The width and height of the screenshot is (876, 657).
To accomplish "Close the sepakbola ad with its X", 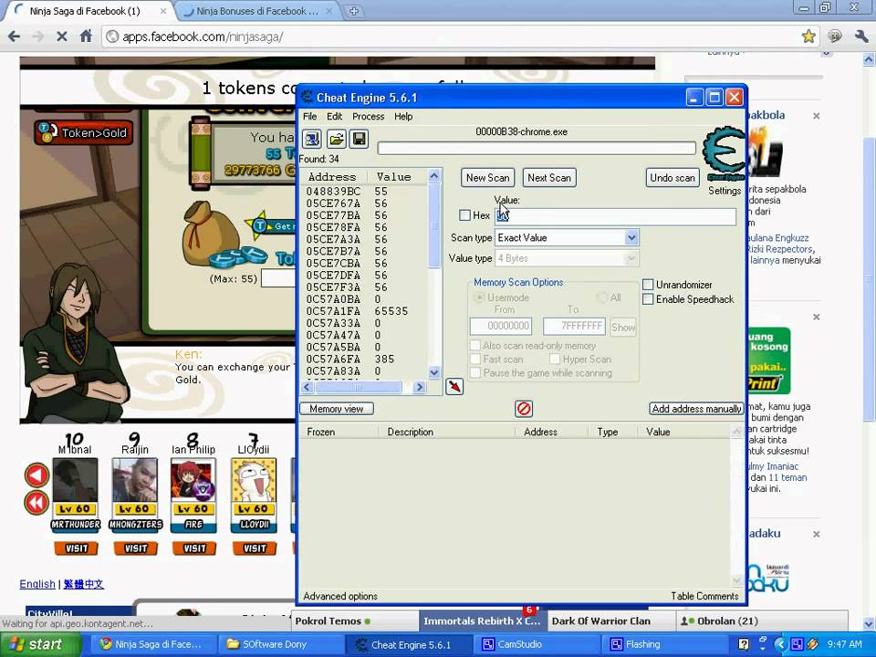I will coord(816,116).
